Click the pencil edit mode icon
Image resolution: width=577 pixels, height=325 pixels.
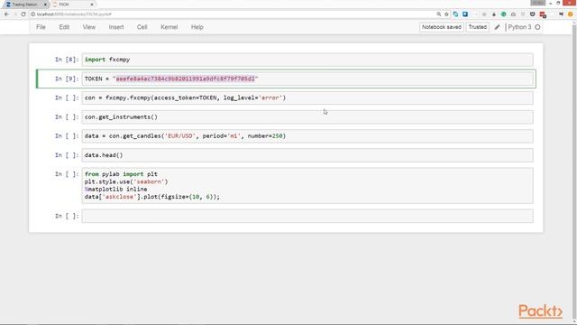[x=497, y=27]
